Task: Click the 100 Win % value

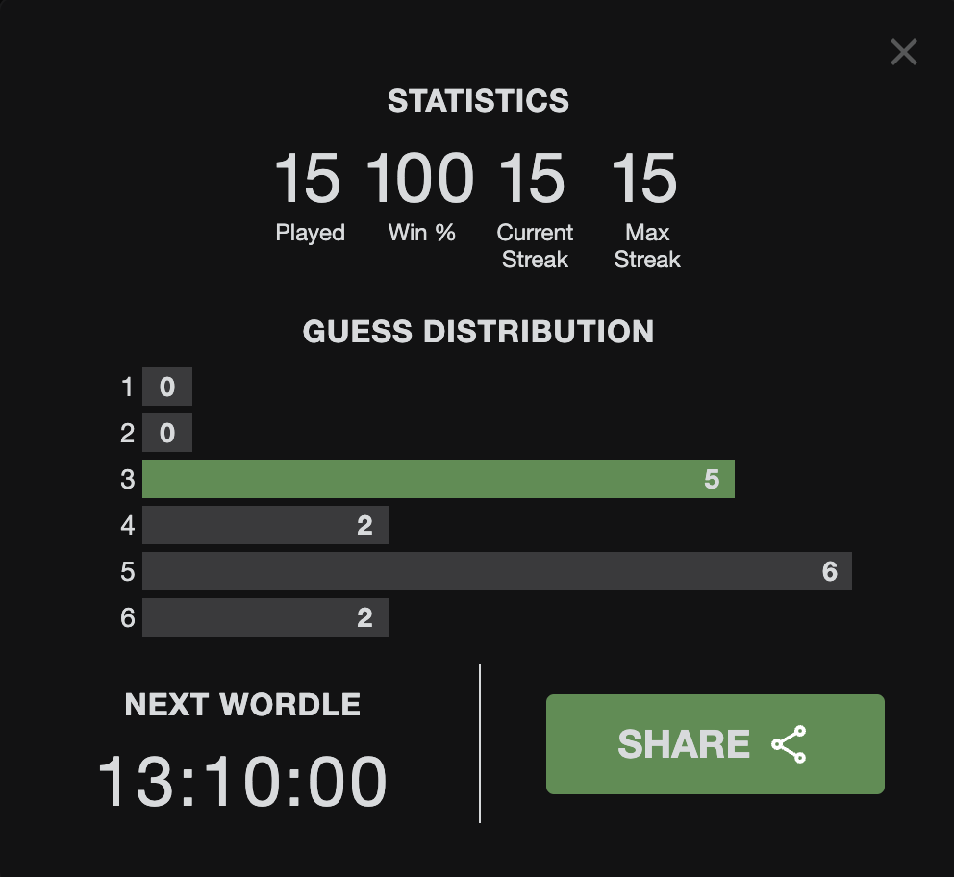Action: click(420, 178)
